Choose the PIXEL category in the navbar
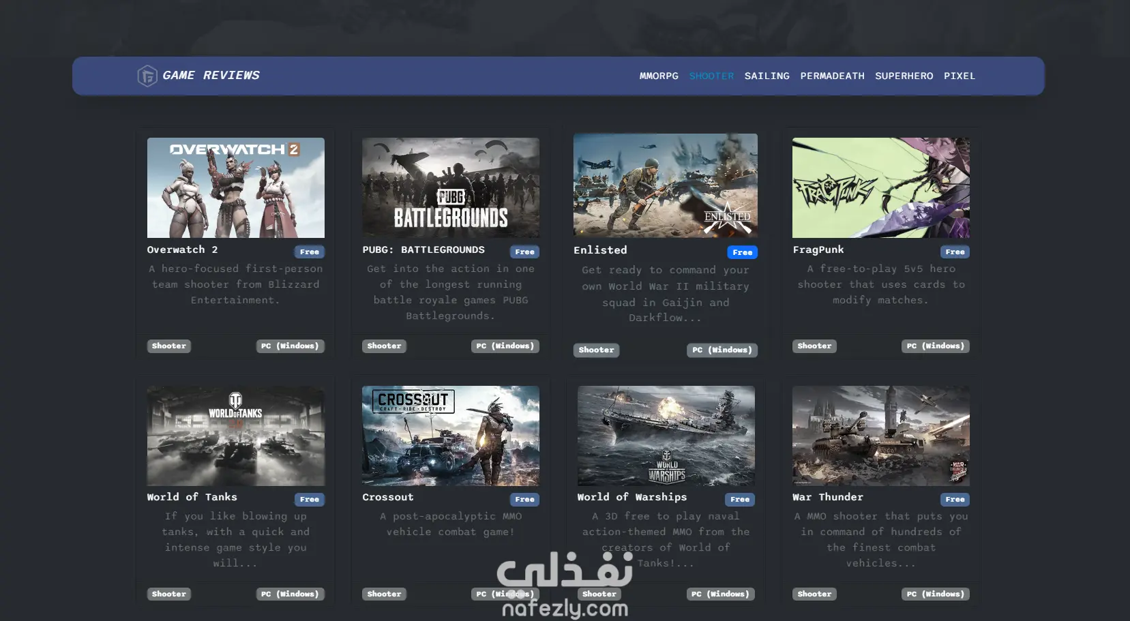The height and width of the screenshot is (621, 1130). coord(960,76)
